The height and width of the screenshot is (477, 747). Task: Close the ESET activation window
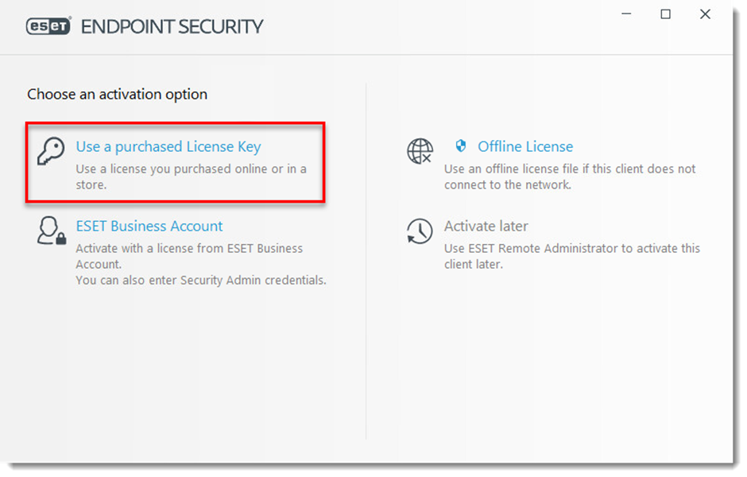coord(705,14)
